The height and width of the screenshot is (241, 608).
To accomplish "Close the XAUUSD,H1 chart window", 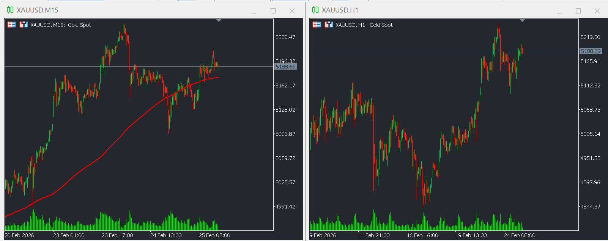I will 597,11.
